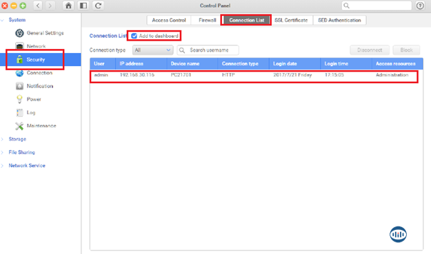Image resolution: width=431 pixels, height=254 pixels.
Task: Open the Connection type dropdown
Action: pyautogui.click(x=153, y=50)
